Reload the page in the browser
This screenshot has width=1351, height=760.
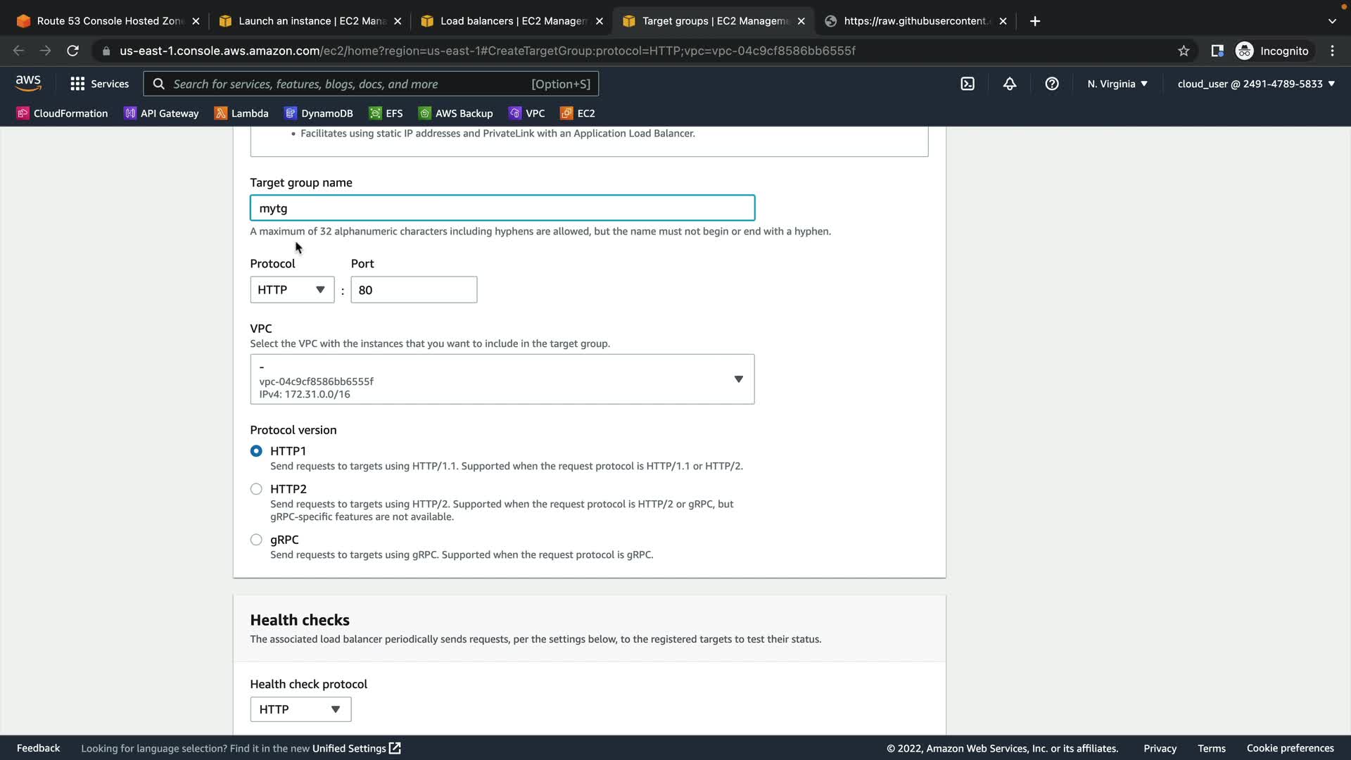tap(72, 51)
